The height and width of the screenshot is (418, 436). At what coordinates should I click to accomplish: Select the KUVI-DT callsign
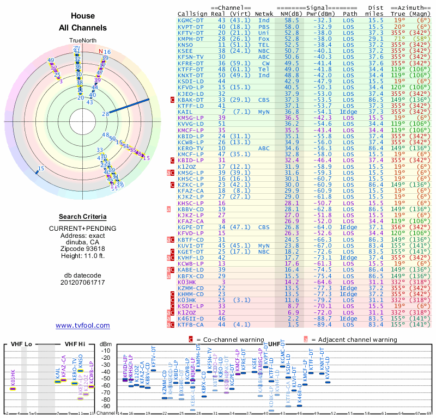tap(191, 245)
